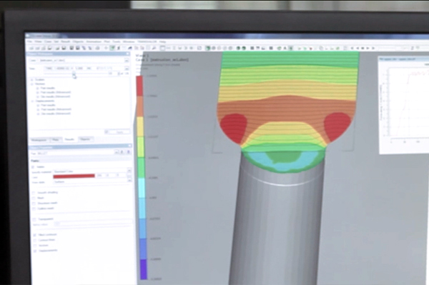Toggle the Smooth shading checkbox

[x=34, y=193]
